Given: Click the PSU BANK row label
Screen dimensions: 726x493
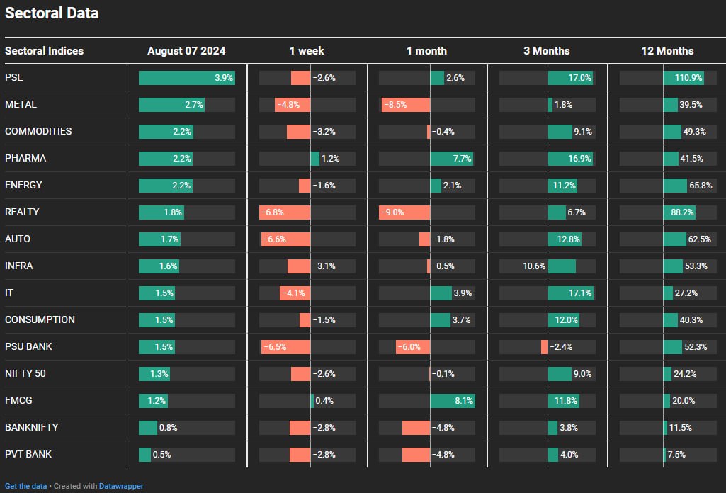Looking at the screenshot, I should [x=28, y=347].
